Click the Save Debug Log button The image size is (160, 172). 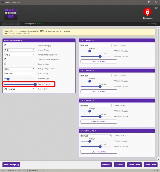point(11,165)
